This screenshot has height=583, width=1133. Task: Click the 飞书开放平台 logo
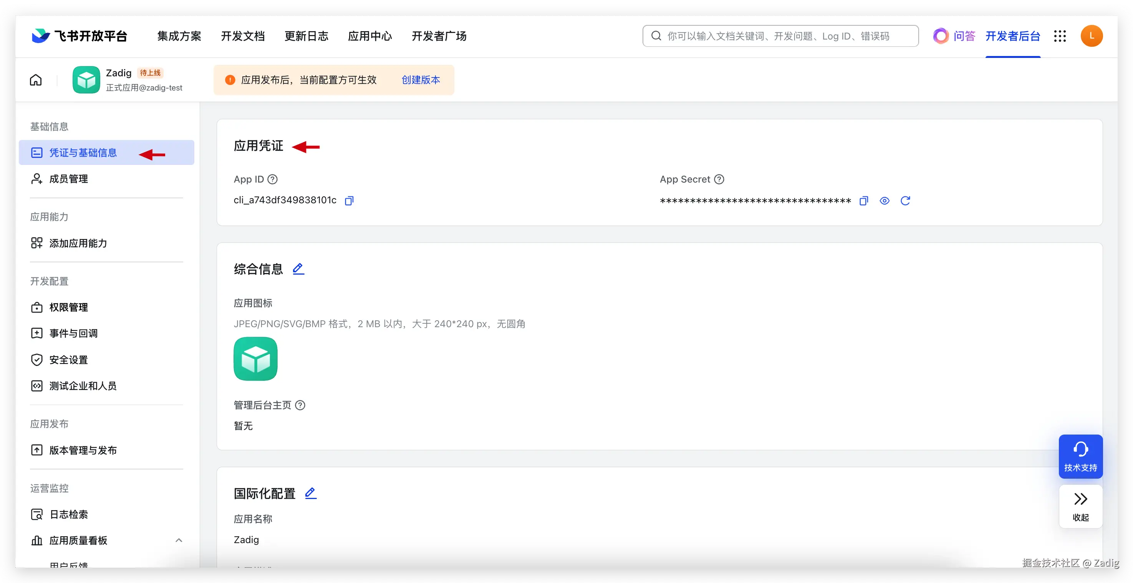[79, 36]
